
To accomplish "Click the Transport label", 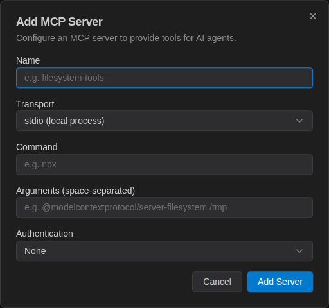I will (35, 104).
